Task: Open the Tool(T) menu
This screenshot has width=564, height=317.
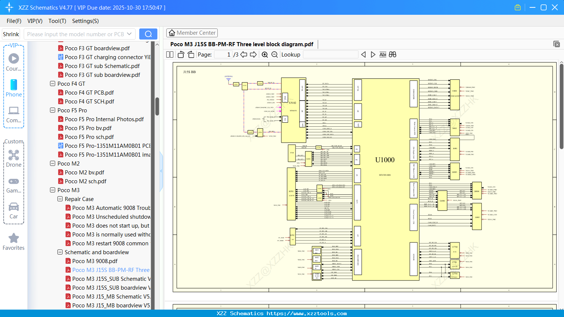Action: (x=57, y=21)
